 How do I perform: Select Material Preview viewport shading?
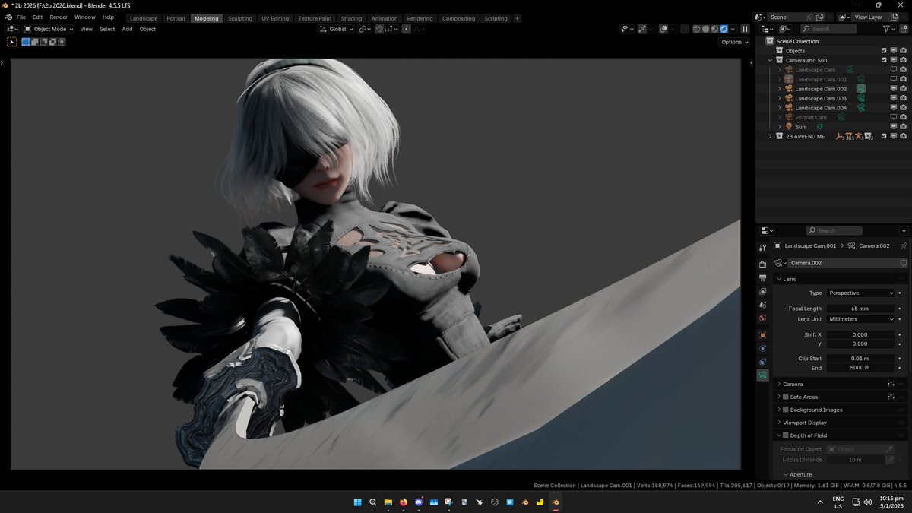click(714, 29)
